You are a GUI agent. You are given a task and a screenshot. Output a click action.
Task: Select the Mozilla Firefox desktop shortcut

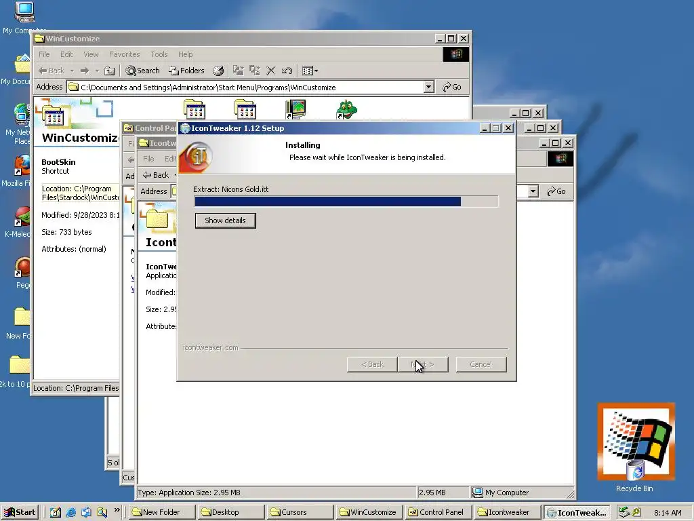[22, 166]
